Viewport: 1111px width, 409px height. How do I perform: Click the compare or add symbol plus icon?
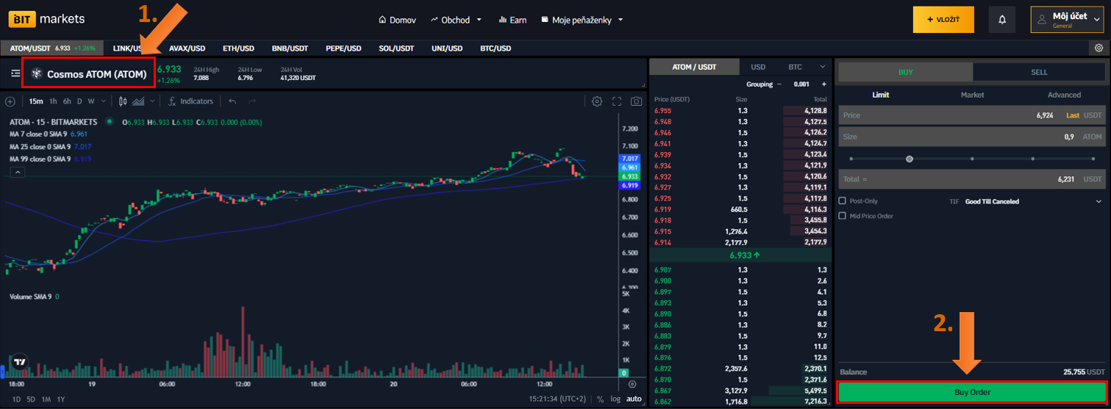coord(10,101)
